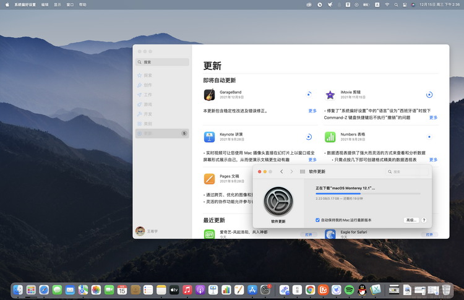Click the GarageBand app icon in updates

click(x=210, y=95)
